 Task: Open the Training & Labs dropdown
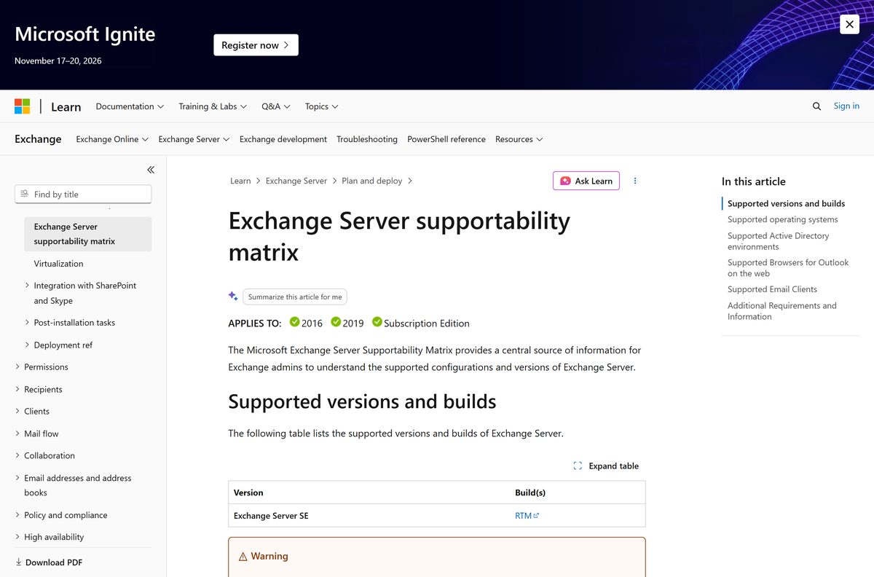click(x=213, y=106)
